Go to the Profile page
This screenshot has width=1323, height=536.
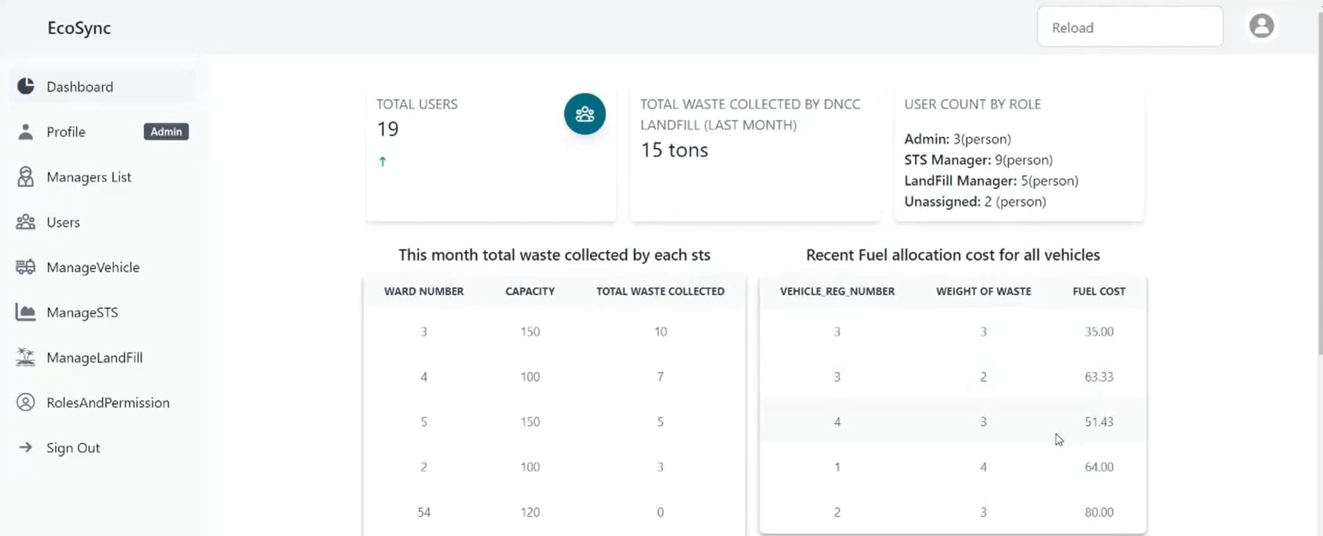tap(102, 131)
